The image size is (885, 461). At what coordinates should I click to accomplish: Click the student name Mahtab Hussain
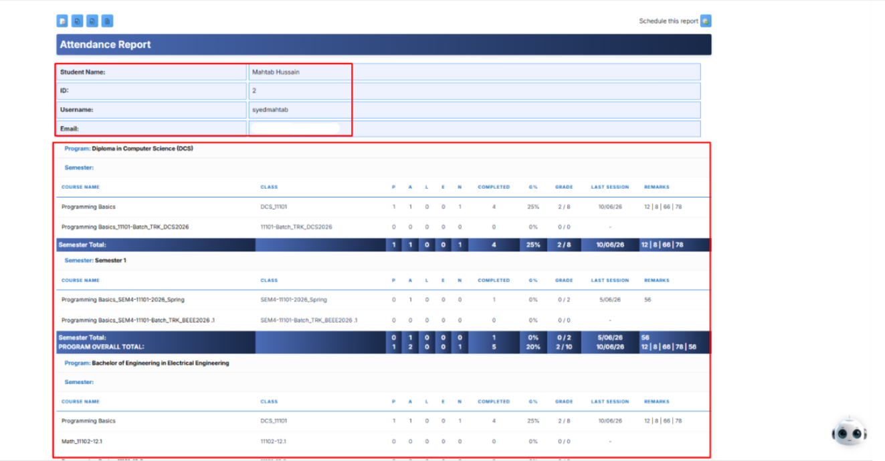(276, 72)
